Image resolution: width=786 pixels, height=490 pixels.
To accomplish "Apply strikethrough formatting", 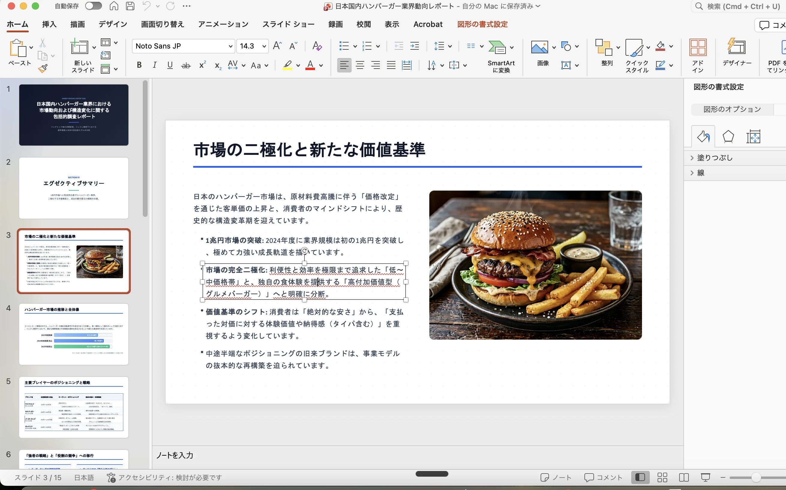I will [186, 66].
